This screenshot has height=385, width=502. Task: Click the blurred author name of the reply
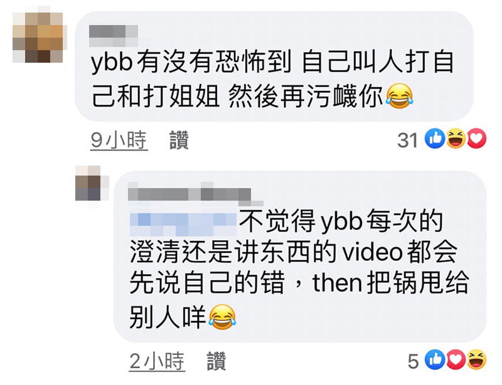pos(195,194)
